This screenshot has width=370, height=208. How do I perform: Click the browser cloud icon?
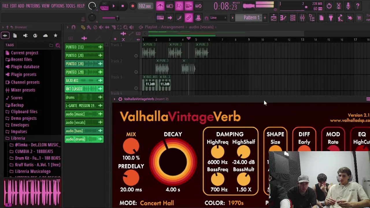(45, 36)
